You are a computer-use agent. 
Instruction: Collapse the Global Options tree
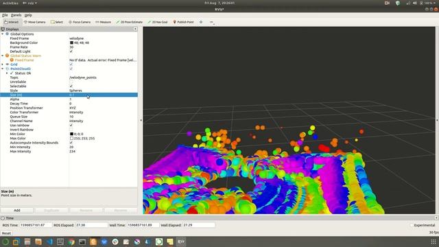click(x=3, y=34)
